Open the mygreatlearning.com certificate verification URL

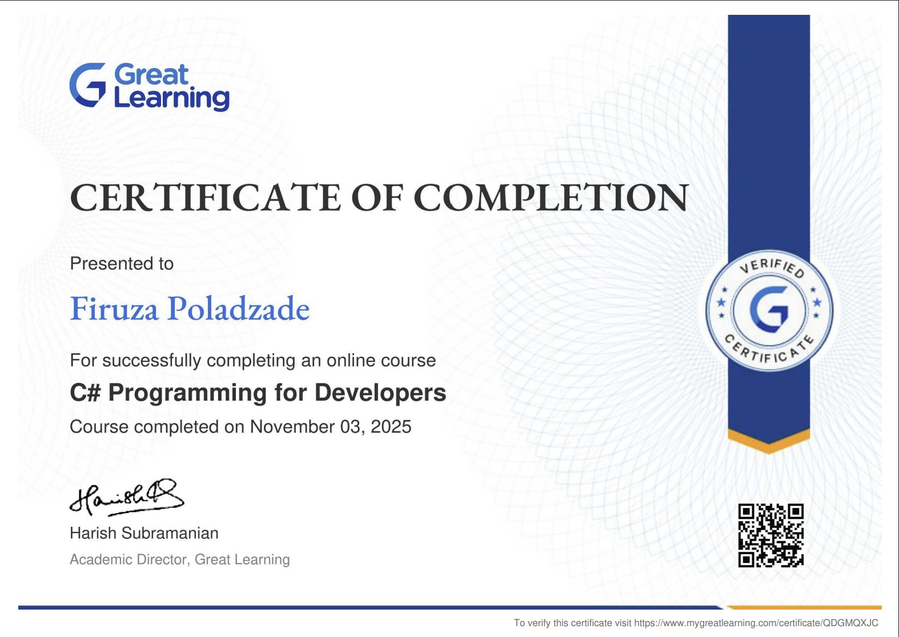pyautogui.click(x=756, y=623)
